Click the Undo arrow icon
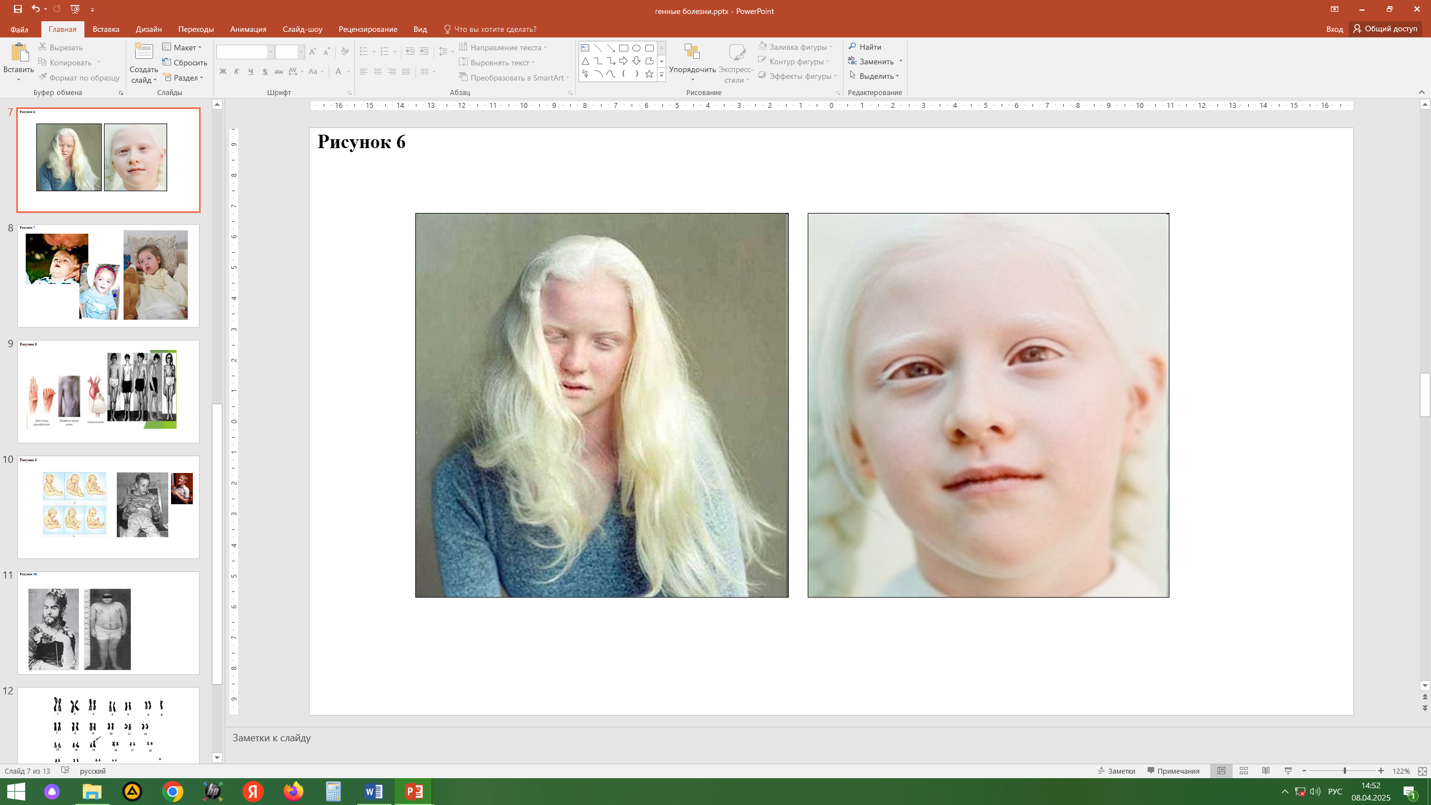The image size is (1431, 805). click(x=35, y=9)
